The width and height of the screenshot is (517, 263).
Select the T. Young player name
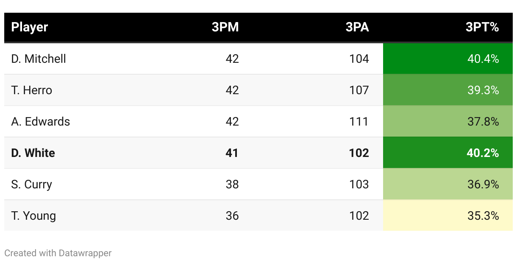33,215
